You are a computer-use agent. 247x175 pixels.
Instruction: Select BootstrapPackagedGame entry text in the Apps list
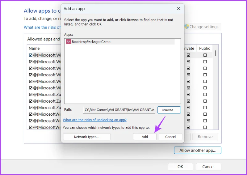[91, 42]
